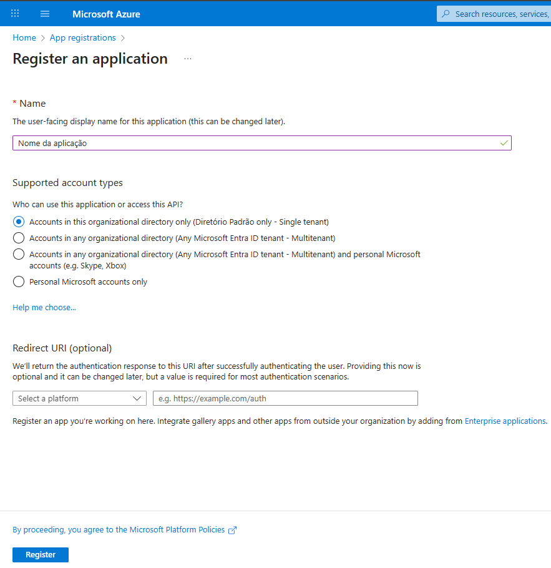Click the Help me choose link
The width and height of the screenshot is (551, 568).
(x=44, y=307)
